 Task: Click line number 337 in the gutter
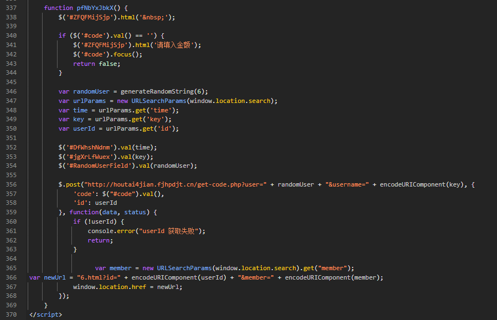(x=11, y=8)
